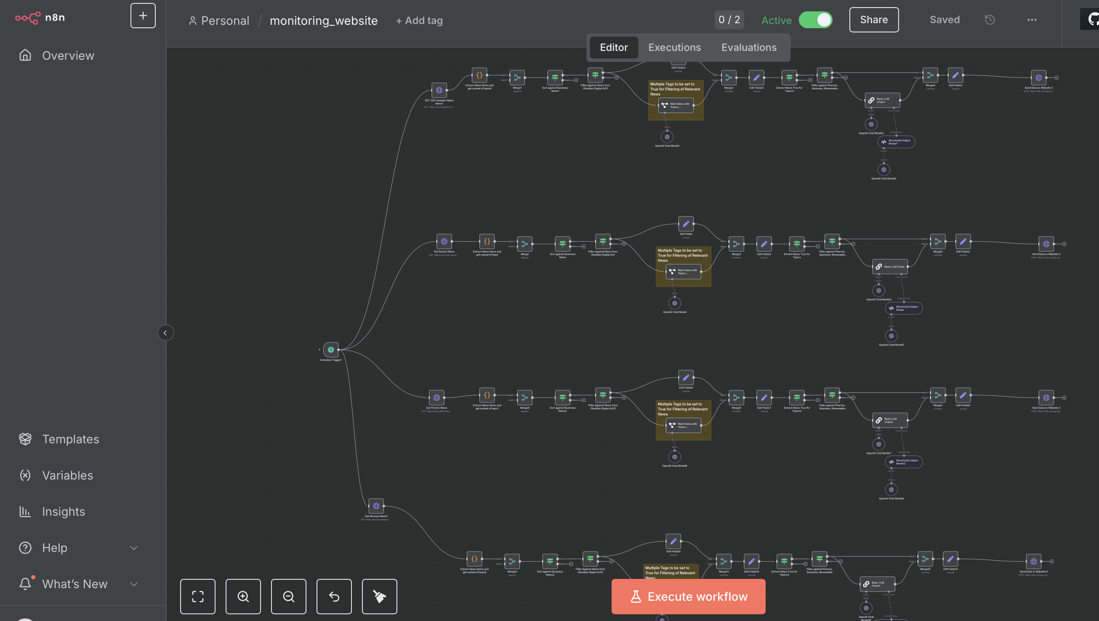Click the plus create button in sidebar
The height and width of the screenshot is (621, 1099).
pyautogui.click(x=143, y=16)
